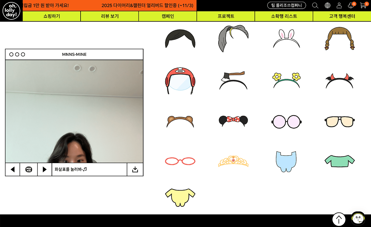Image resolution: width=371 pixels, height=227 pixels.
Task: Click the 팀 롤리조쓰컴퍼니 button
Action: coord(287,5)
